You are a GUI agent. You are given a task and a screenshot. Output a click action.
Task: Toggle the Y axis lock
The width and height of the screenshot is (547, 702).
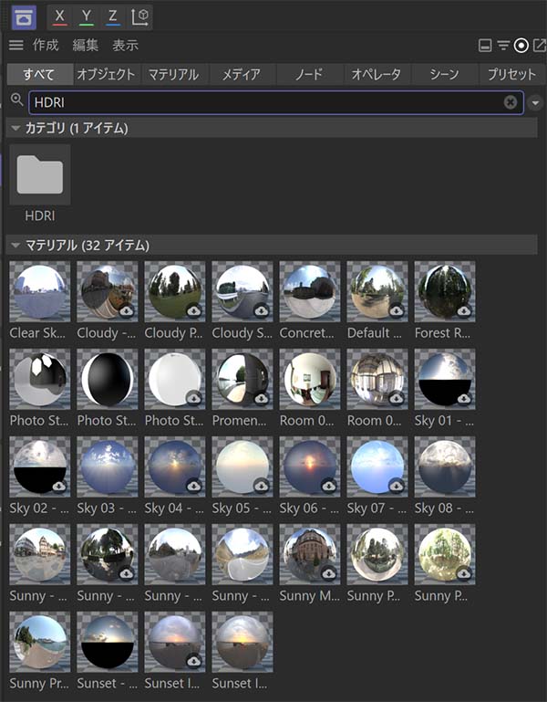coord(87,17)
